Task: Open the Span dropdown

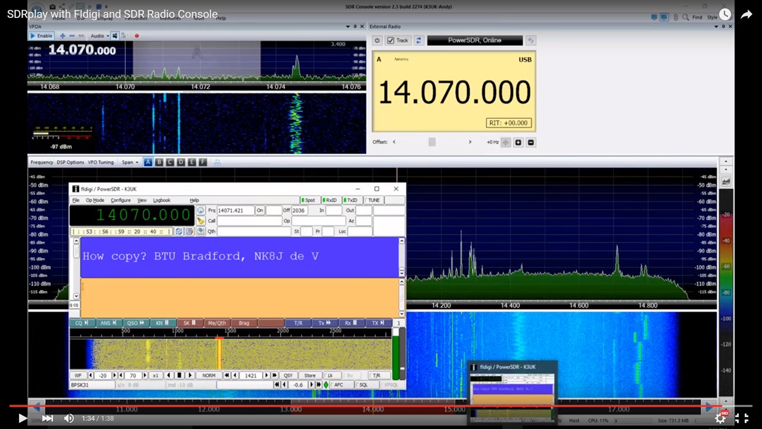Action: (130, 162)
